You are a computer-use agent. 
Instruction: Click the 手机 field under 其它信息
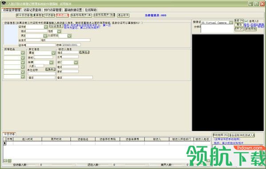44,57
